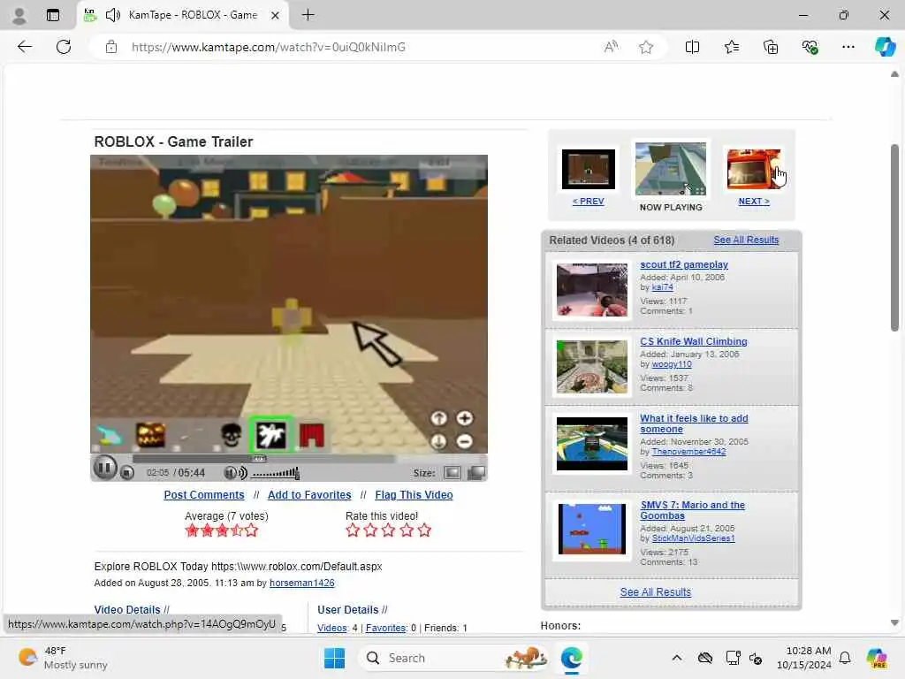This screenshot has width=905, height=679.
Task: Click the Now Playing thumbnail
Action: [671, 169]
